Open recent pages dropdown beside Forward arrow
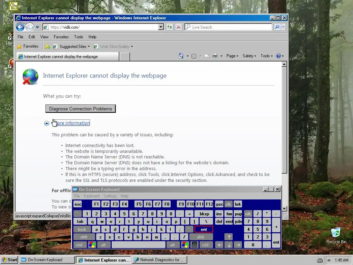Viewport: 353px width, 265px height. (37, 27)
